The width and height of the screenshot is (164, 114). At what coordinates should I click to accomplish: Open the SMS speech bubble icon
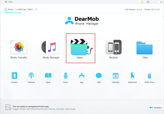pos(99,75)
